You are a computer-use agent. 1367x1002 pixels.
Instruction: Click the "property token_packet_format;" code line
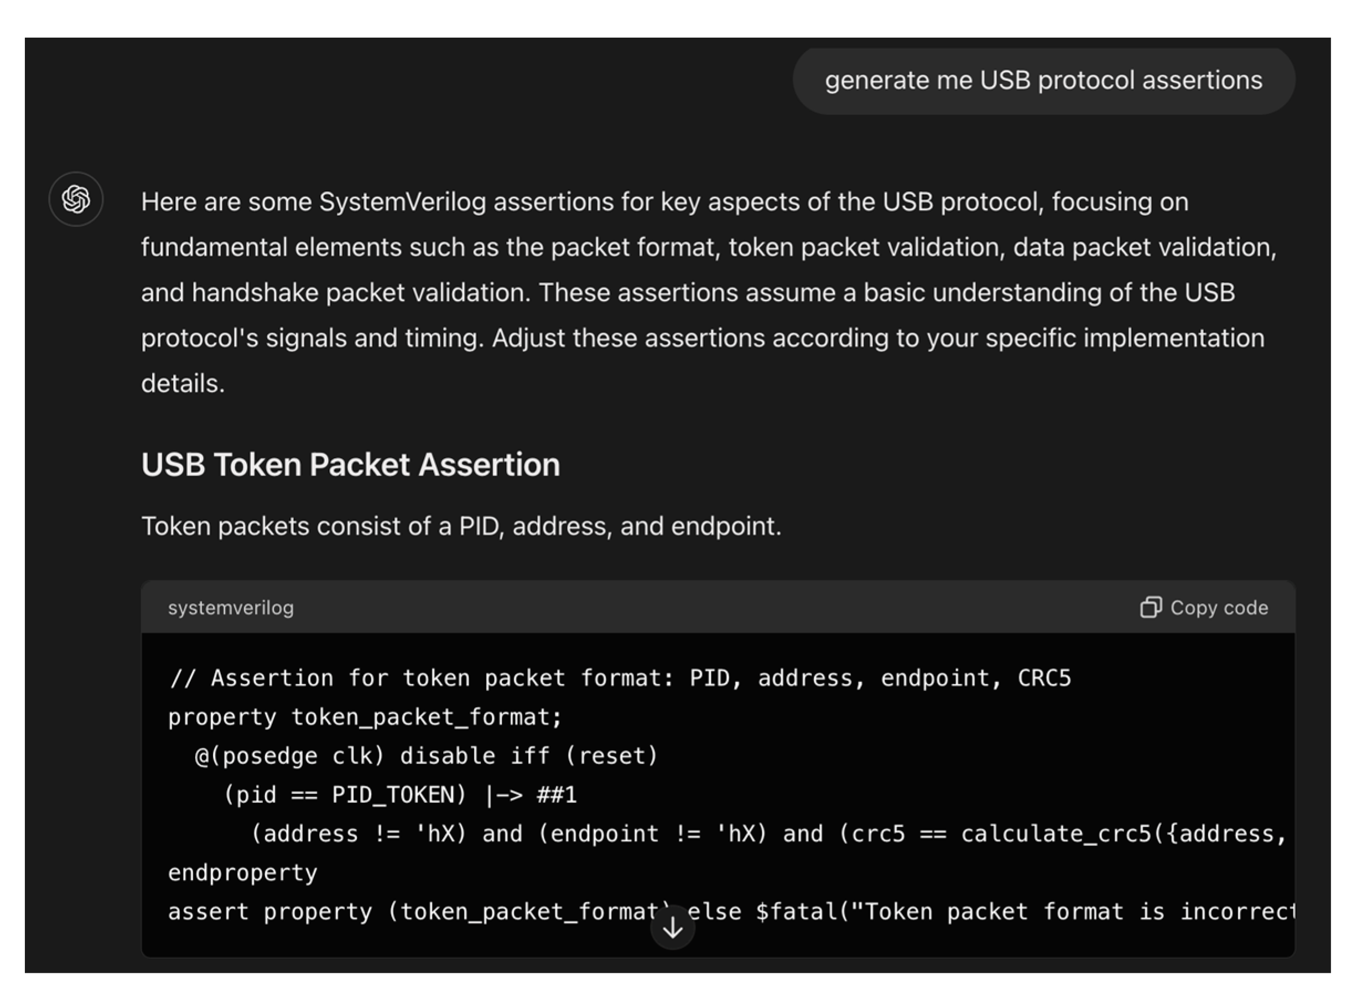point(365,717)
